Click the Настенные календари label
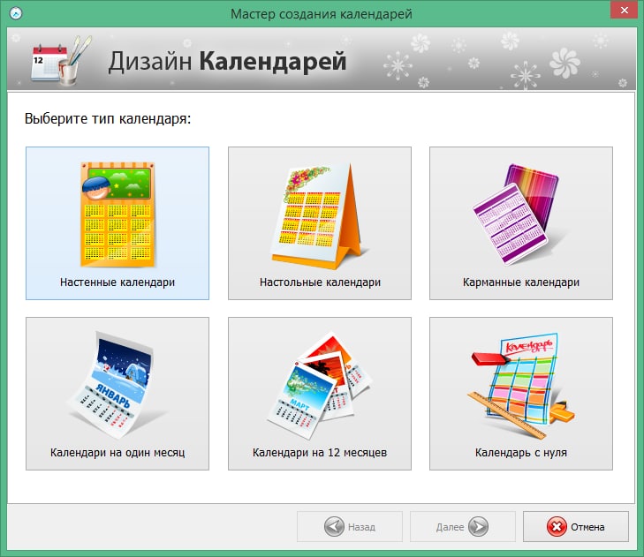 point(117,282)
